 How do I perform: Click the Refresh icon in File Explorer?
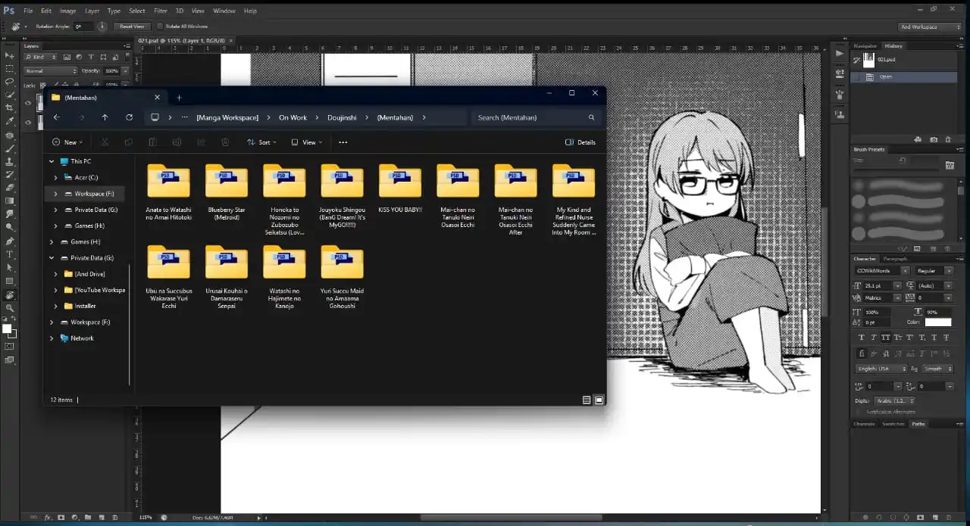pos(129,117)
